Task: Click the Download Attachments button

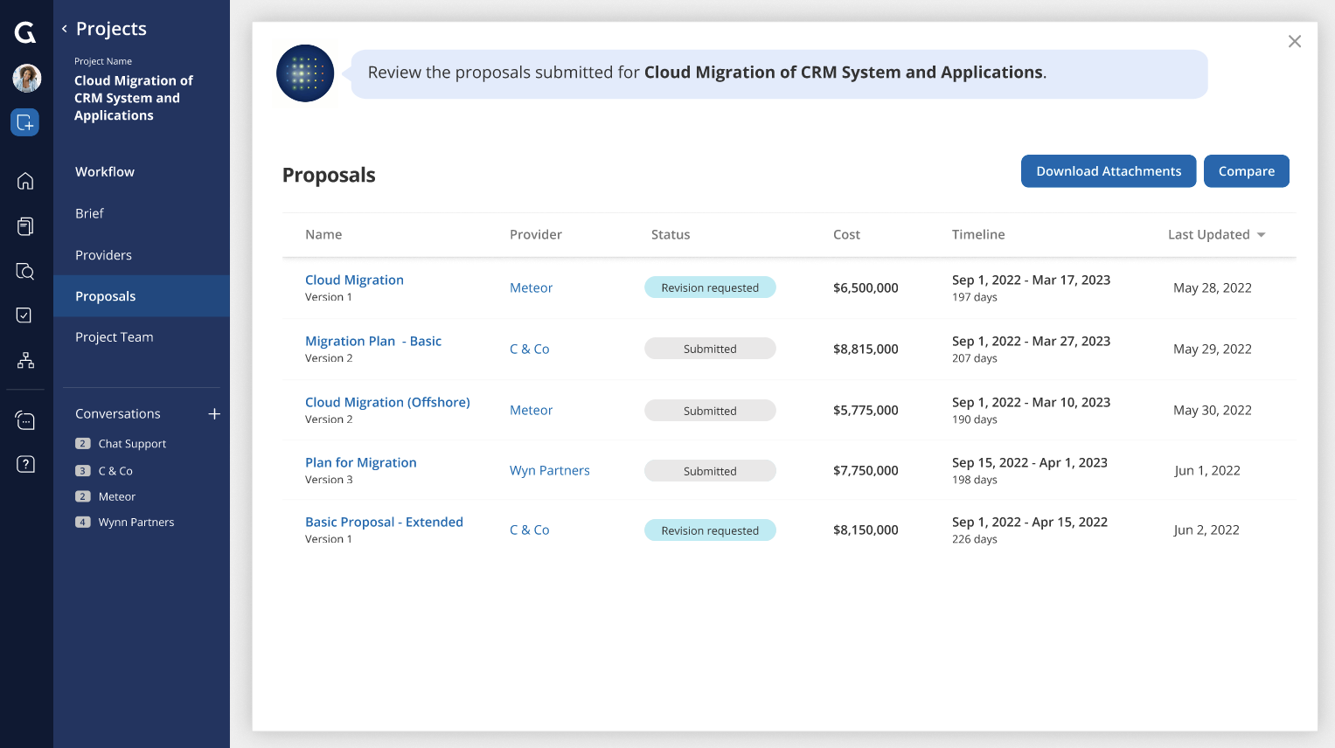Action: click(1109, 171)
